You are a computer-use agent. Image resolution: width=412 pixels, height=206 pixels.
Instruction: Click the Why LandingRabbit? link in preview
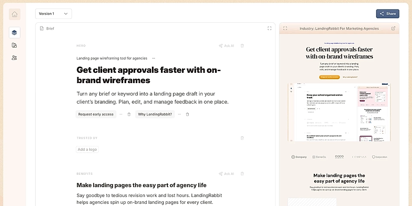[350, 77]
